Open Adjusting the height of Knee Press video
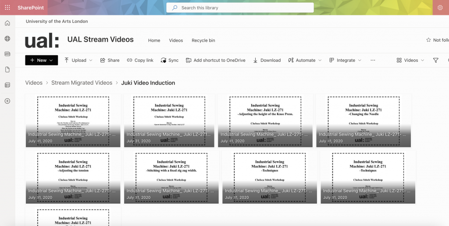Viewport: 449px width, 226px height. click(265, 121)
